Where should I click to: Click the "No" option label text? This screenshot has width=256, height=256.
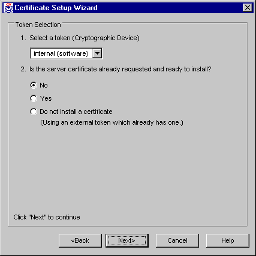44,85
